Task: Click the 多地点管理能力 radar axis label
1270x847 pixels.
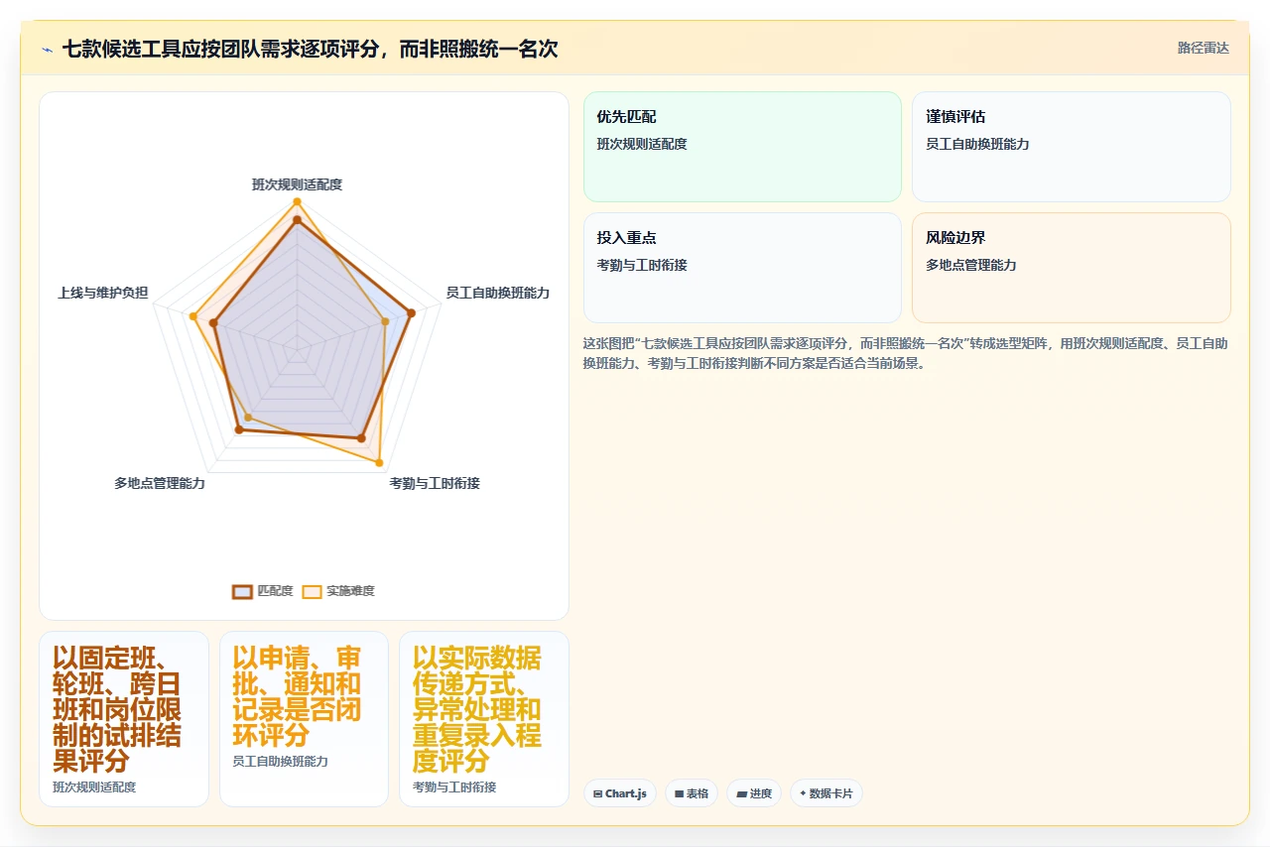Action: (160, 483)
